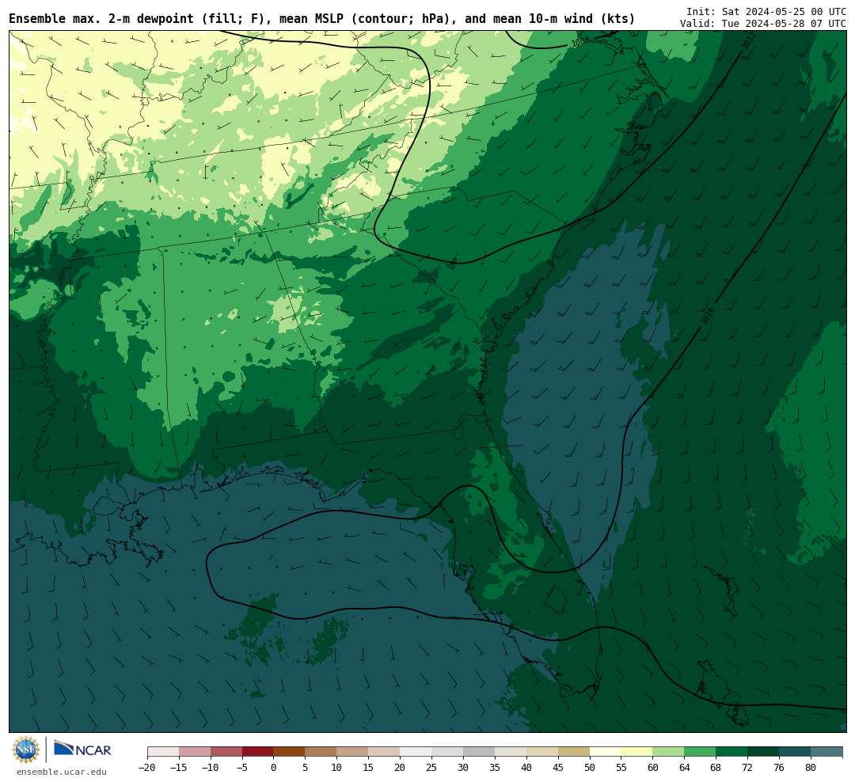Screen dimensions: 855x782
Task: Pick the dark red swatch between -5 and 0
Action: (x=258, y=752)
